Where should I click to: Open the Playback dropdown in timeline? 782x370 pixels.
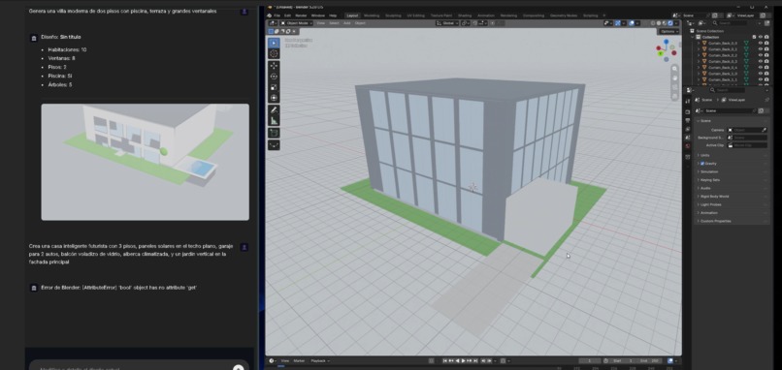pyautogui.click(x=319, y=360)
